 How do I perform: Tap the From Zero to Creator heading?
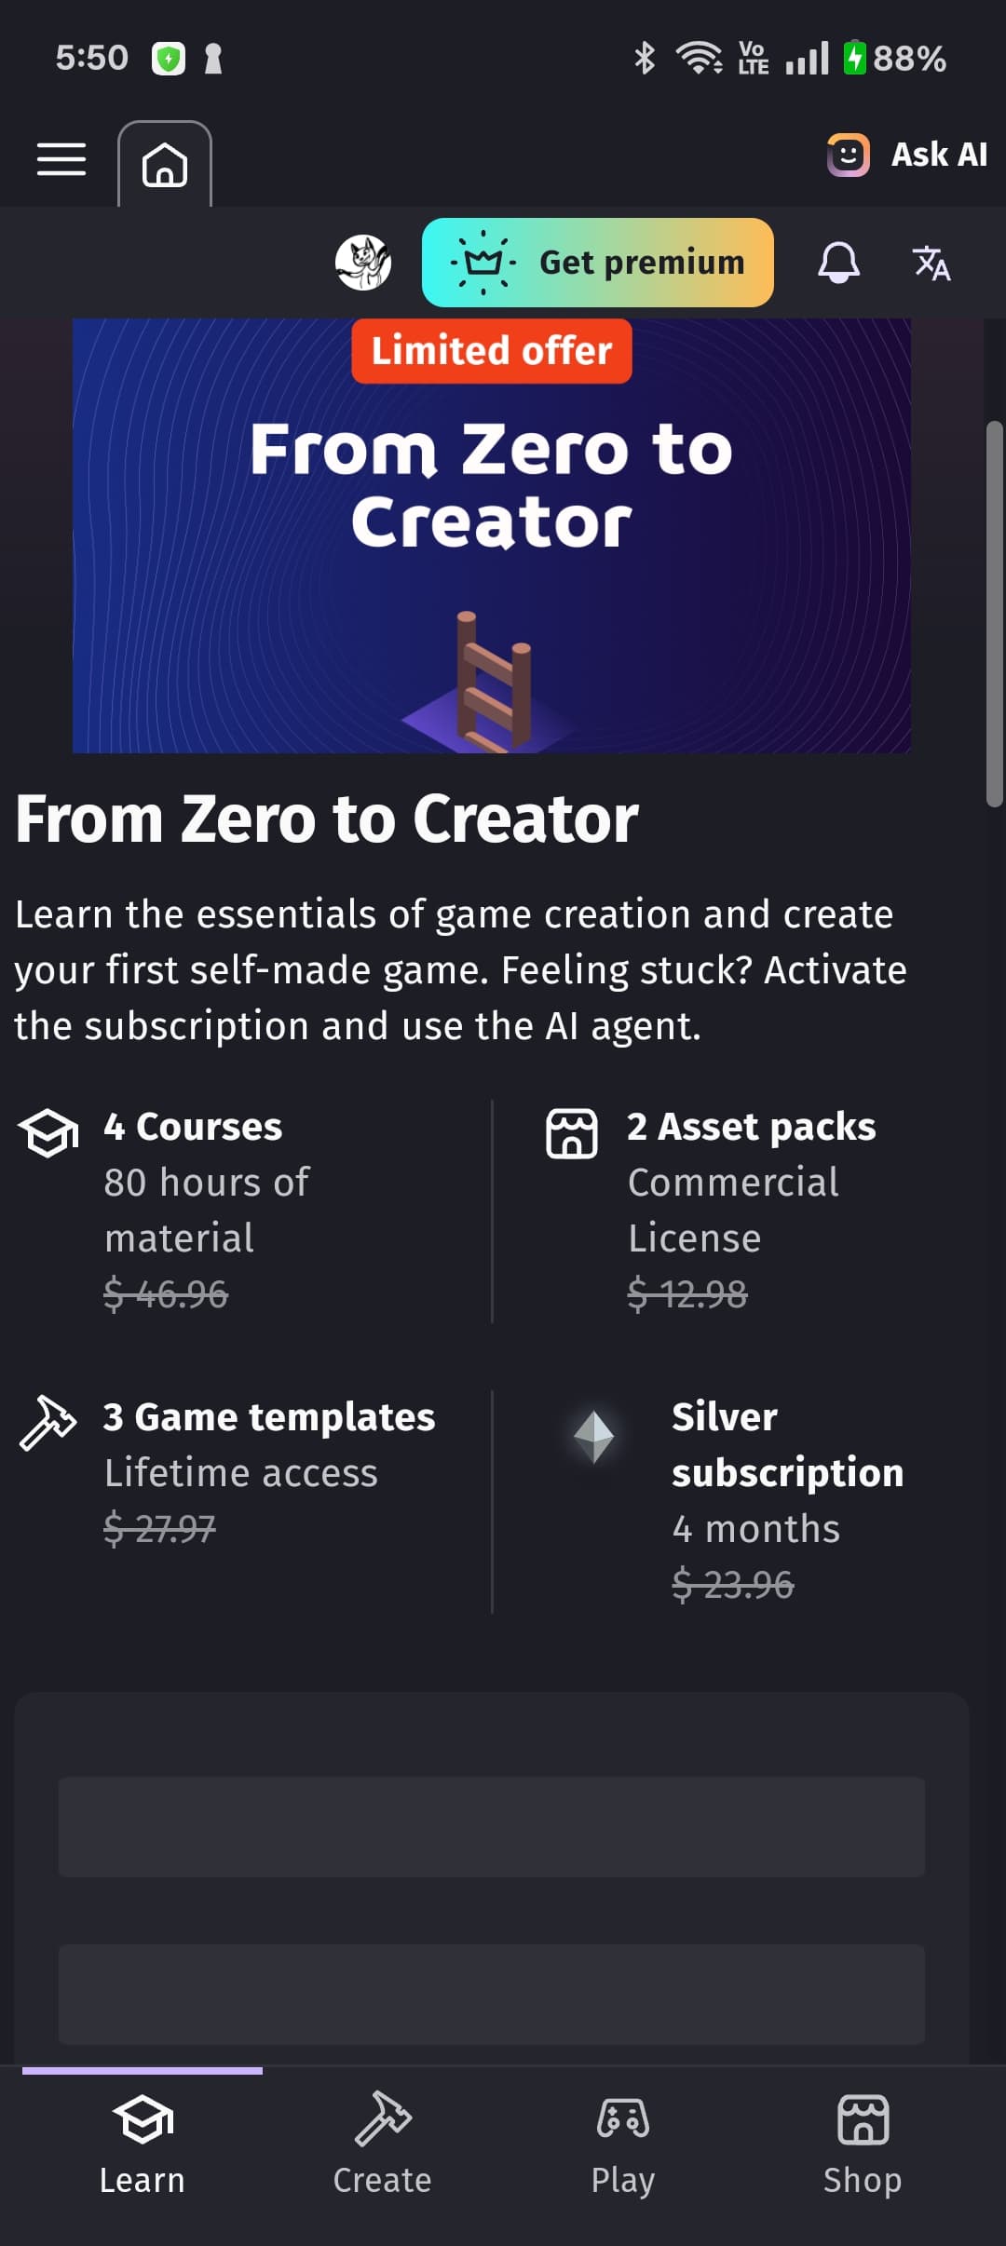coord(327,819)
